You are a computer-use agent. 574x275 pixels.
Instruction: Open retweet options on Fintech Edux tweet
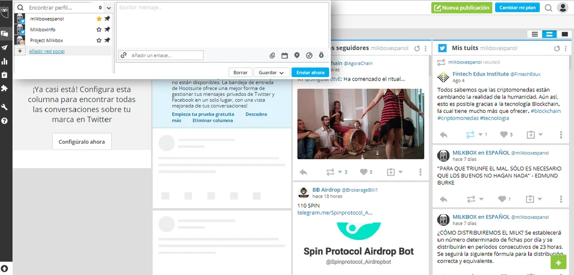pyautogui.click(x=480, y=135)
